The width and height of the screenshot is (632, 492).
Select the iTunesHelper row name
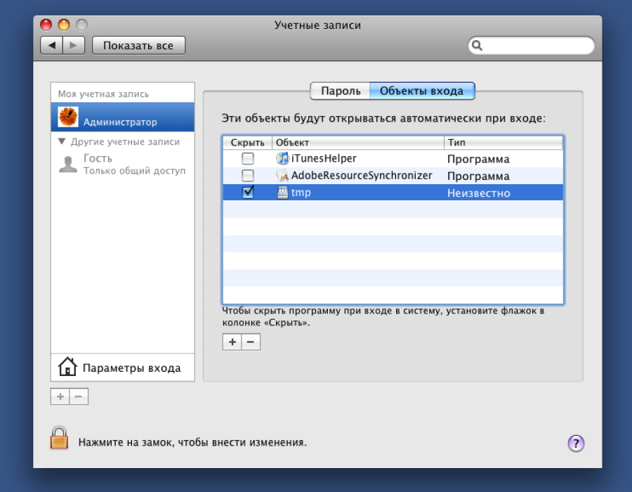[324, 158]
